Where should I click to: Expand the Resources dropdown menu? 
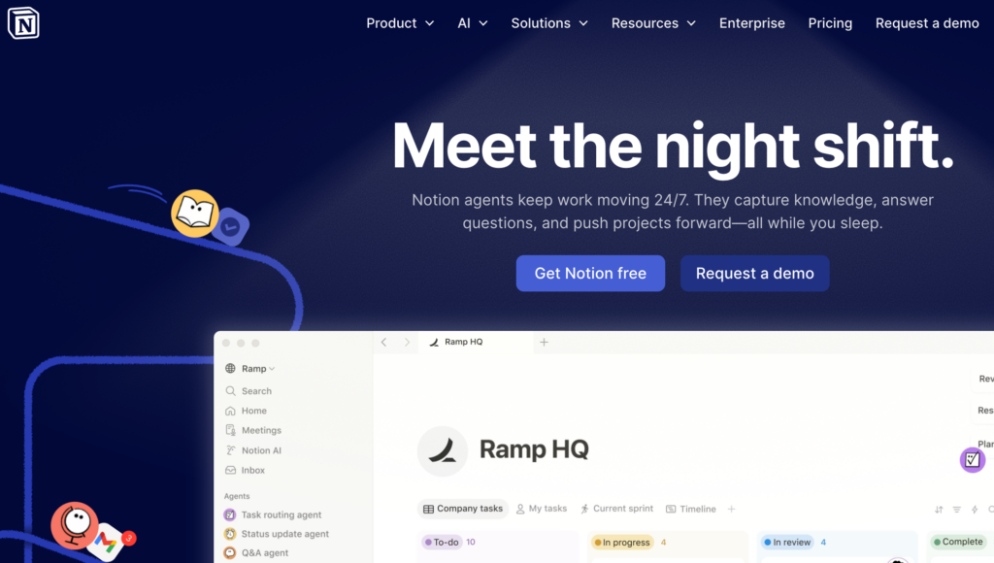coord(653,23)
